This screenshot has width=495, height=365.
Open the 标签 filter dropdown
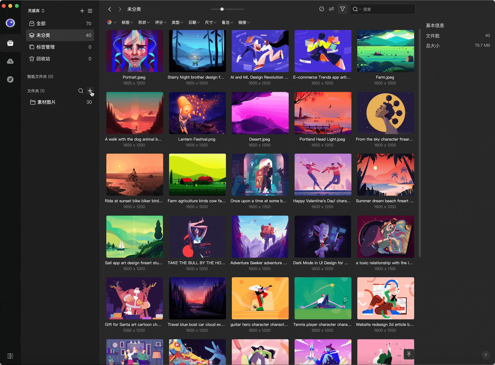(x=127, y=22)
